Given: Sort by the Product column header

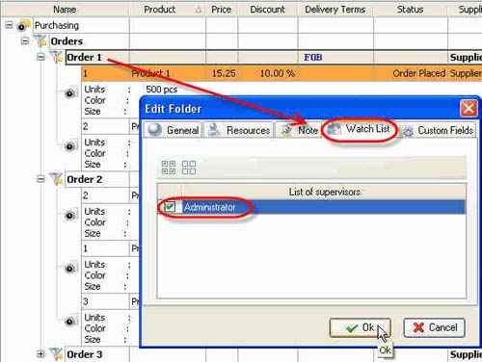Looking at the screenshot, I should (168, 10).
